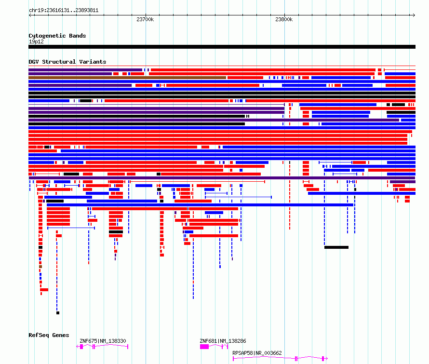Screen dimensions: 429x364
Task: Select the isolated short black variant near 23830k
Action: pyautogui.click(x=336, y=247)
